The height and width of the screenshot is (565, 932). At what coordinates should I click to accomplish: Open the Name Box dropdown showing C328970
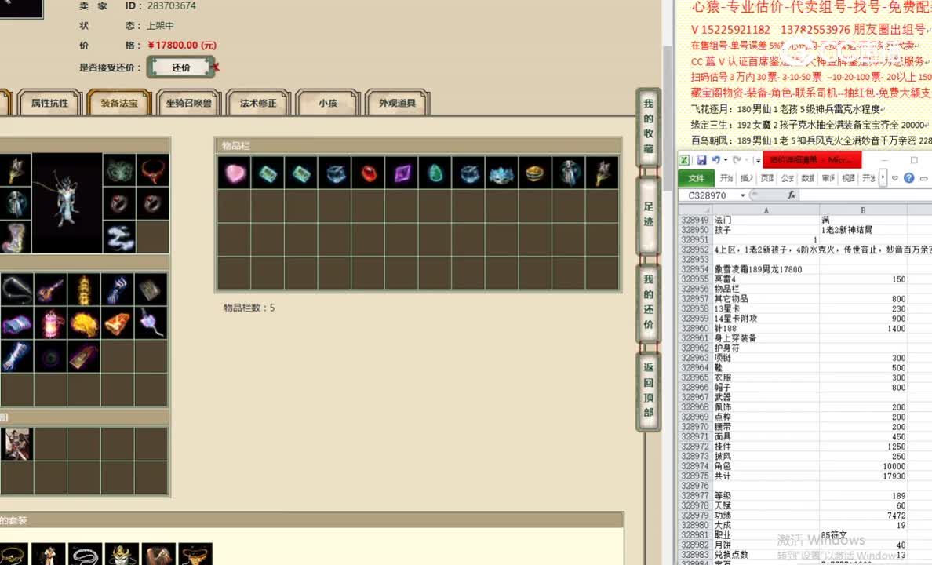pos(742,195)
